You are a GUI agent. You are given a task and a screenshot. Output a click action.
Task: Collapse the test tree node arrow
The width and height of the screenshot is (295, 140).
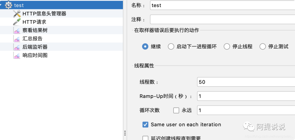coord(1,5)
